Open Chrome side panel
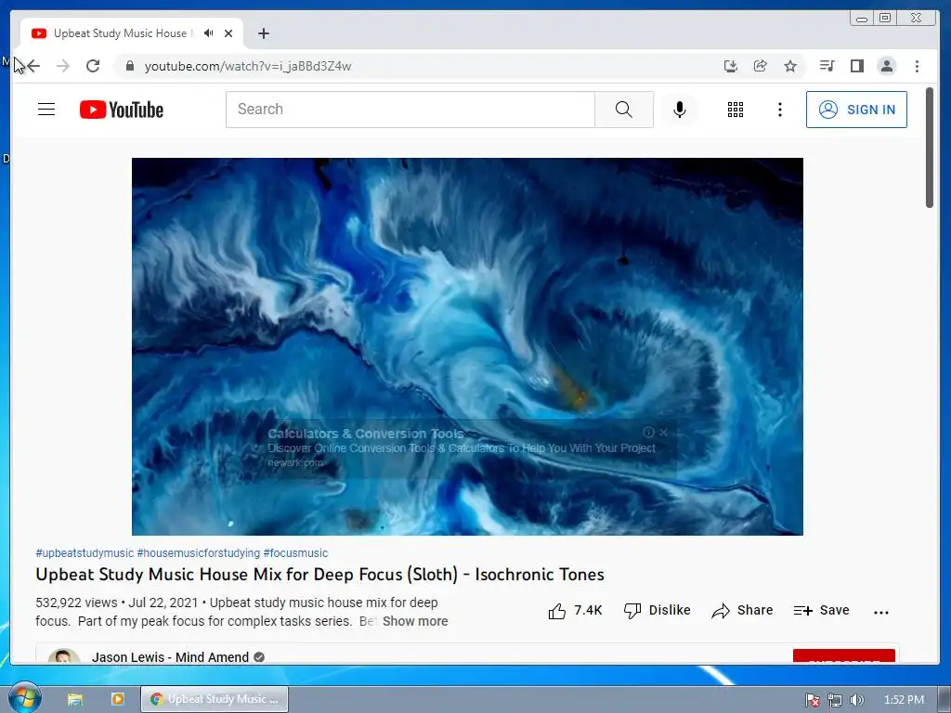This screenshot has height=713, width=951. (x=857, y=66)
